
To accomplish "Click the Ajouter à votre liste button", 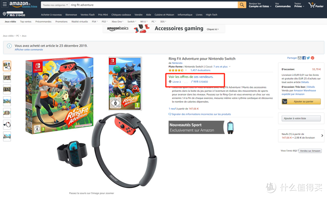I will tap(301, 118).
